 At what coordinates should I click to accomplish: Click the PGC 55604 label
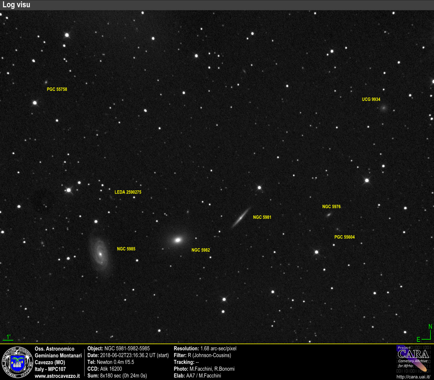click(344, 237)
